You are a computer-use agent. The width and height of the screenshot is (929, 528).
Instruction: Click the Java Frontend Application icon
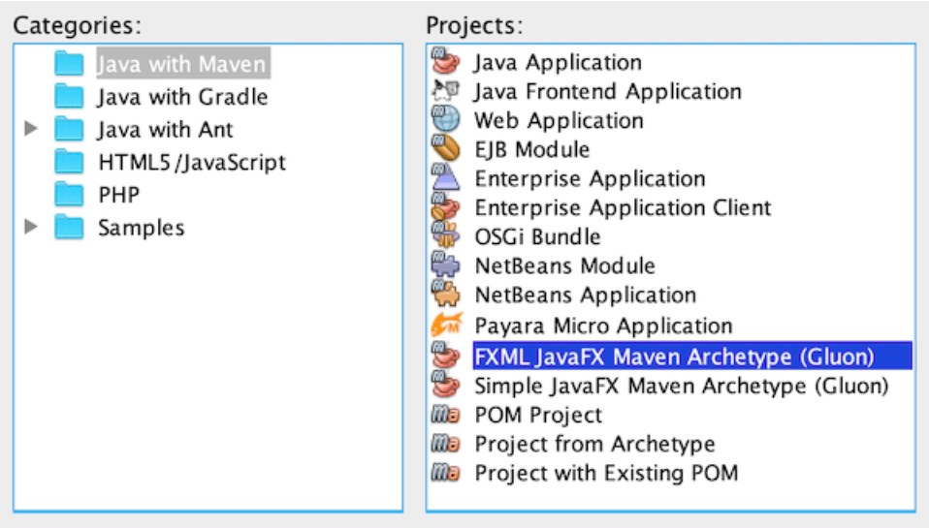tap(445, 90)
